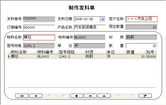Click the disabled last record arrow
166x105 pixels.
63,96
